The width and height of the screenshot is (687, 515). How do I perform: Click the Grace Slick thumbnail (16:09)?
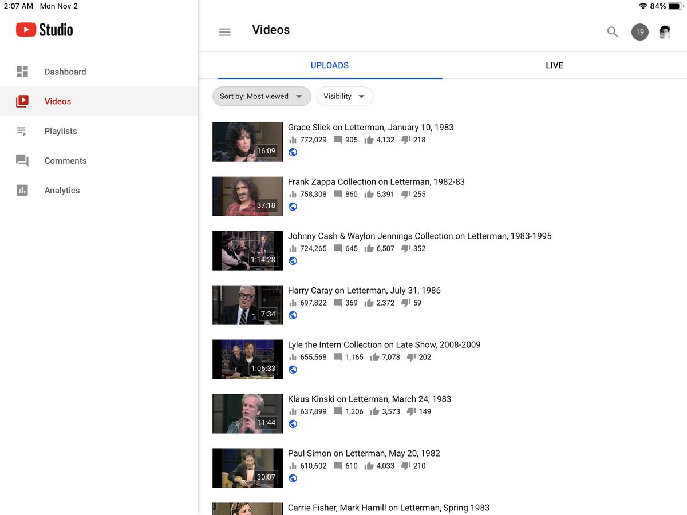247,142
